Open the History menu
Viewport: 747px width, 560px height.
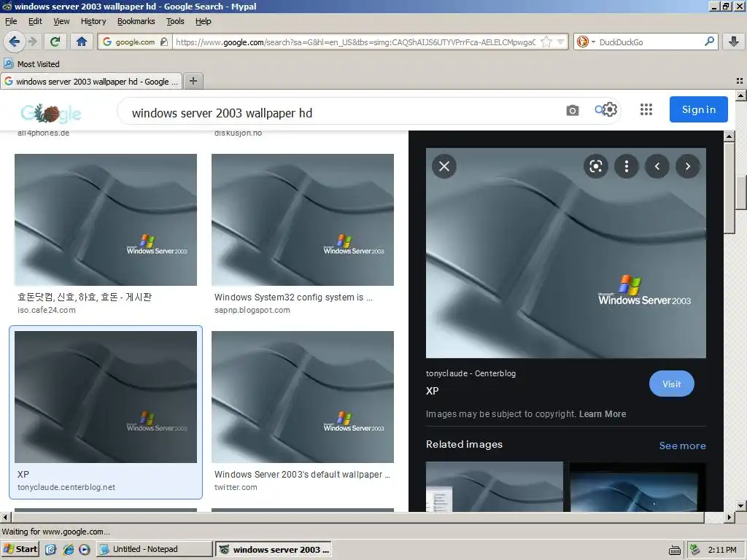click(x=93, y=21)
